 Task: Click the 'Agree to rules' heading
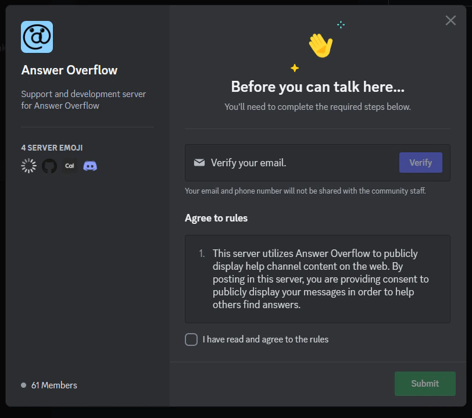(216, 218)
